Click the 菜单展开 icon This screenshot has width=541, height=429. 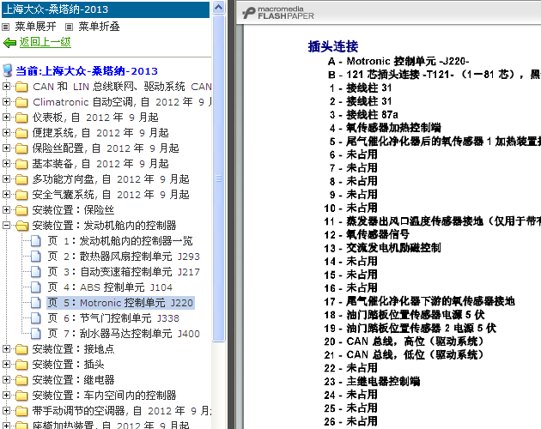pyautogui.click(x=5, y=27)
